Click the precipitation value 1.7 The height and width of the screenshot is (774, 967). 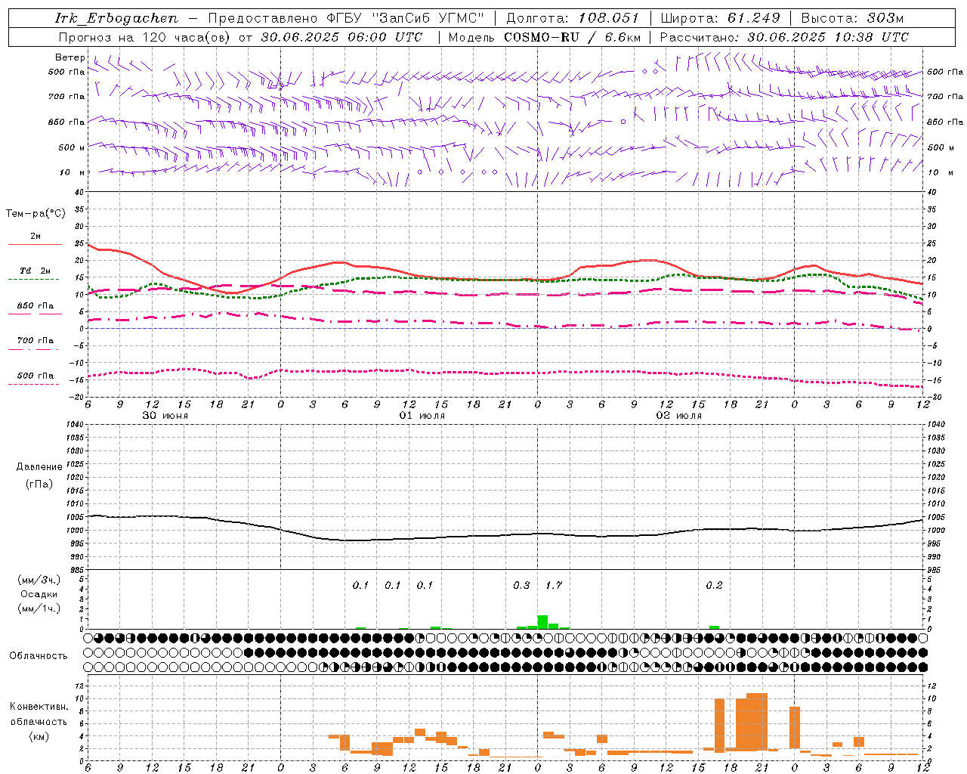point(554,585)
